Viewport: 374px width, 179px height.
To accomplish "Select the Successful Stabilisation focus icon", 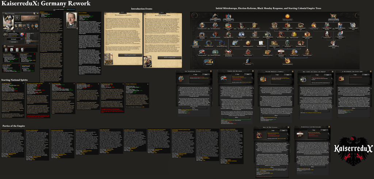I will pyautogui.click(x=288, y=61).
